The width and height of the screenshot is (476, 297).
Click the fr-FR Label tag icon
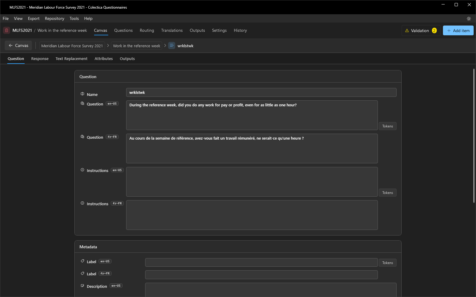tap(82, 273)
